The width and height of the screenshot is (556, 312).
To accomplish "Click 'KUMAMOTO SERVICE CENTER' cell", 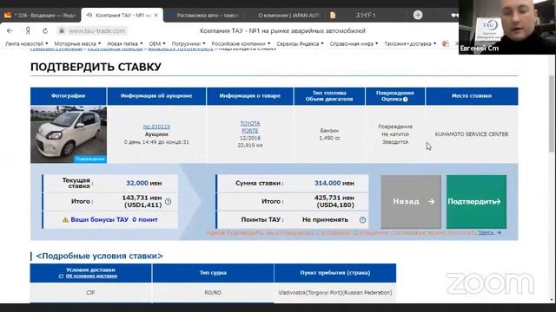I will click(x=472, y=134).
